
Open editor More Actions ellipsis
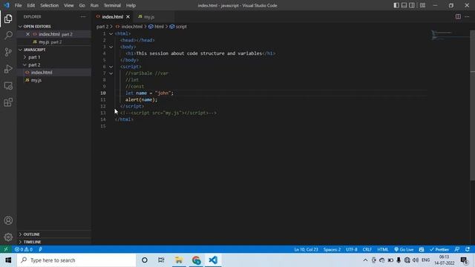click(x=467, y=16)
